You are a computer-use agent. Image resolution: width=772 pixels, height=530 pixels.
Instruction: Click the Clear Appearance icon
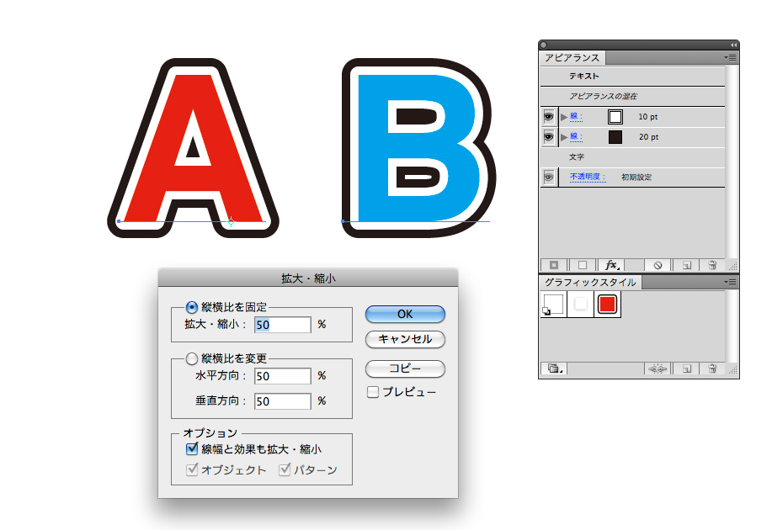658,264
